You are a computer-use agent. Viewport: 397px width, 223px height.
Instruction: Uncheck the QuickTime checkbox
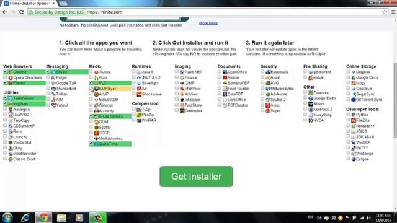(x=91, y=144)
